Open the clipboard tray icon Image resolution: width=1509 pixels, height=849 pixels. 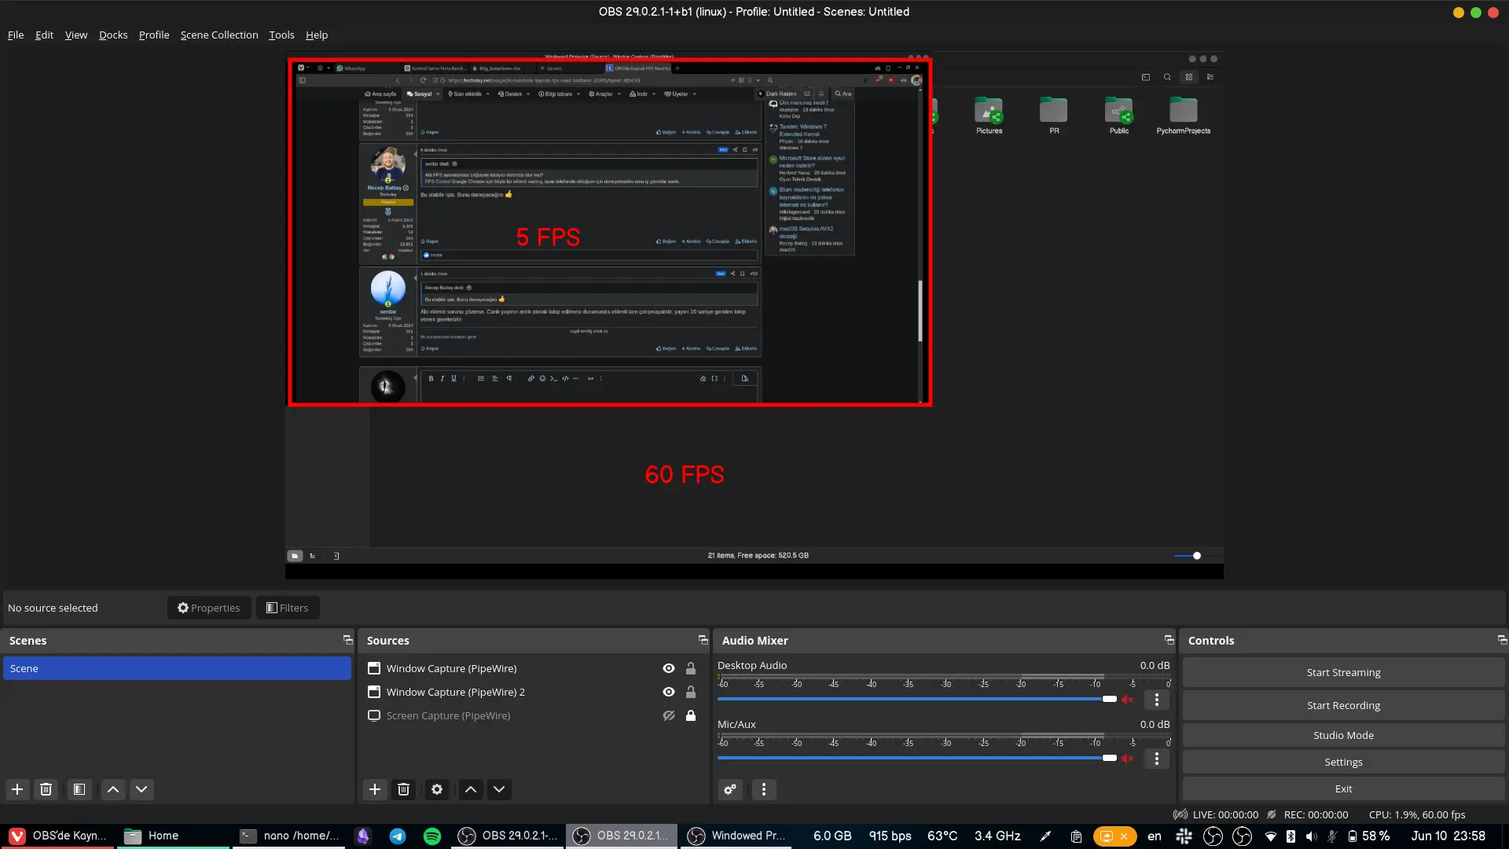1076,836
